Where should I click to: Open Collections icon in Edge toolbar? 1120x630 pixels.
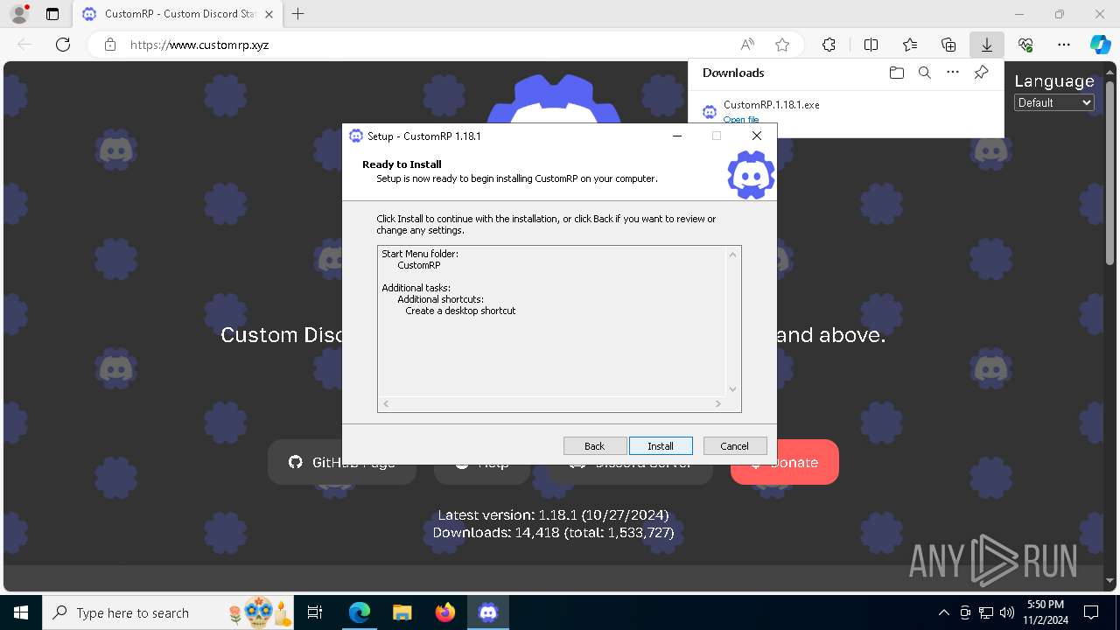pyautogui.click(x=948, y=45)
